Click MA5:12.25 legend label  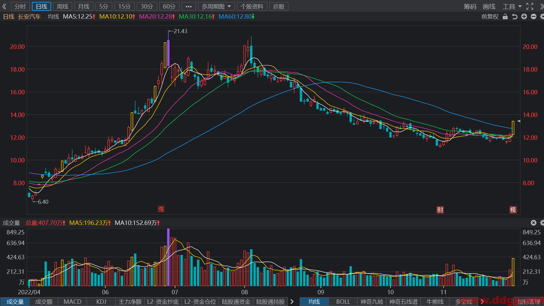click(x=79, y=16)
